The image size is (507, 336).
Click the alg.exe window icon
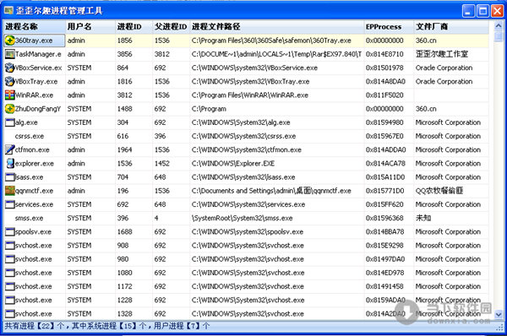pos(9,122)
